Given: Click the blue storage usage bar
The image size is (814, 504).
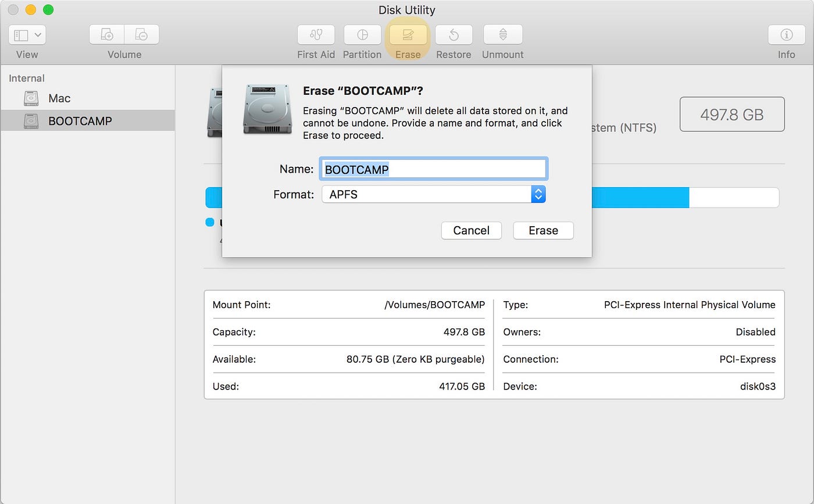Looking at the screenshot, I should [640, 197].
